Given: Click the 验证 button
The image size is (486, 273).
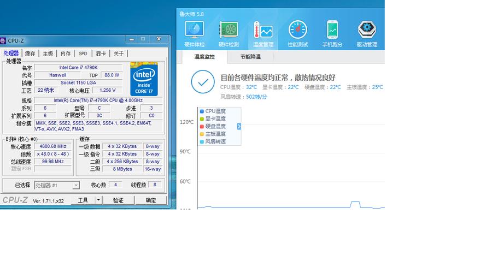Looking at the screenshot, I should (118, 200).
